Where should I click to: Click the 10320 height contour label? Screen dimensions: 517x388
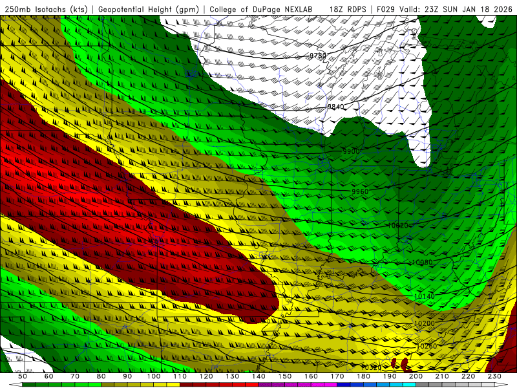tap(372, 367)
